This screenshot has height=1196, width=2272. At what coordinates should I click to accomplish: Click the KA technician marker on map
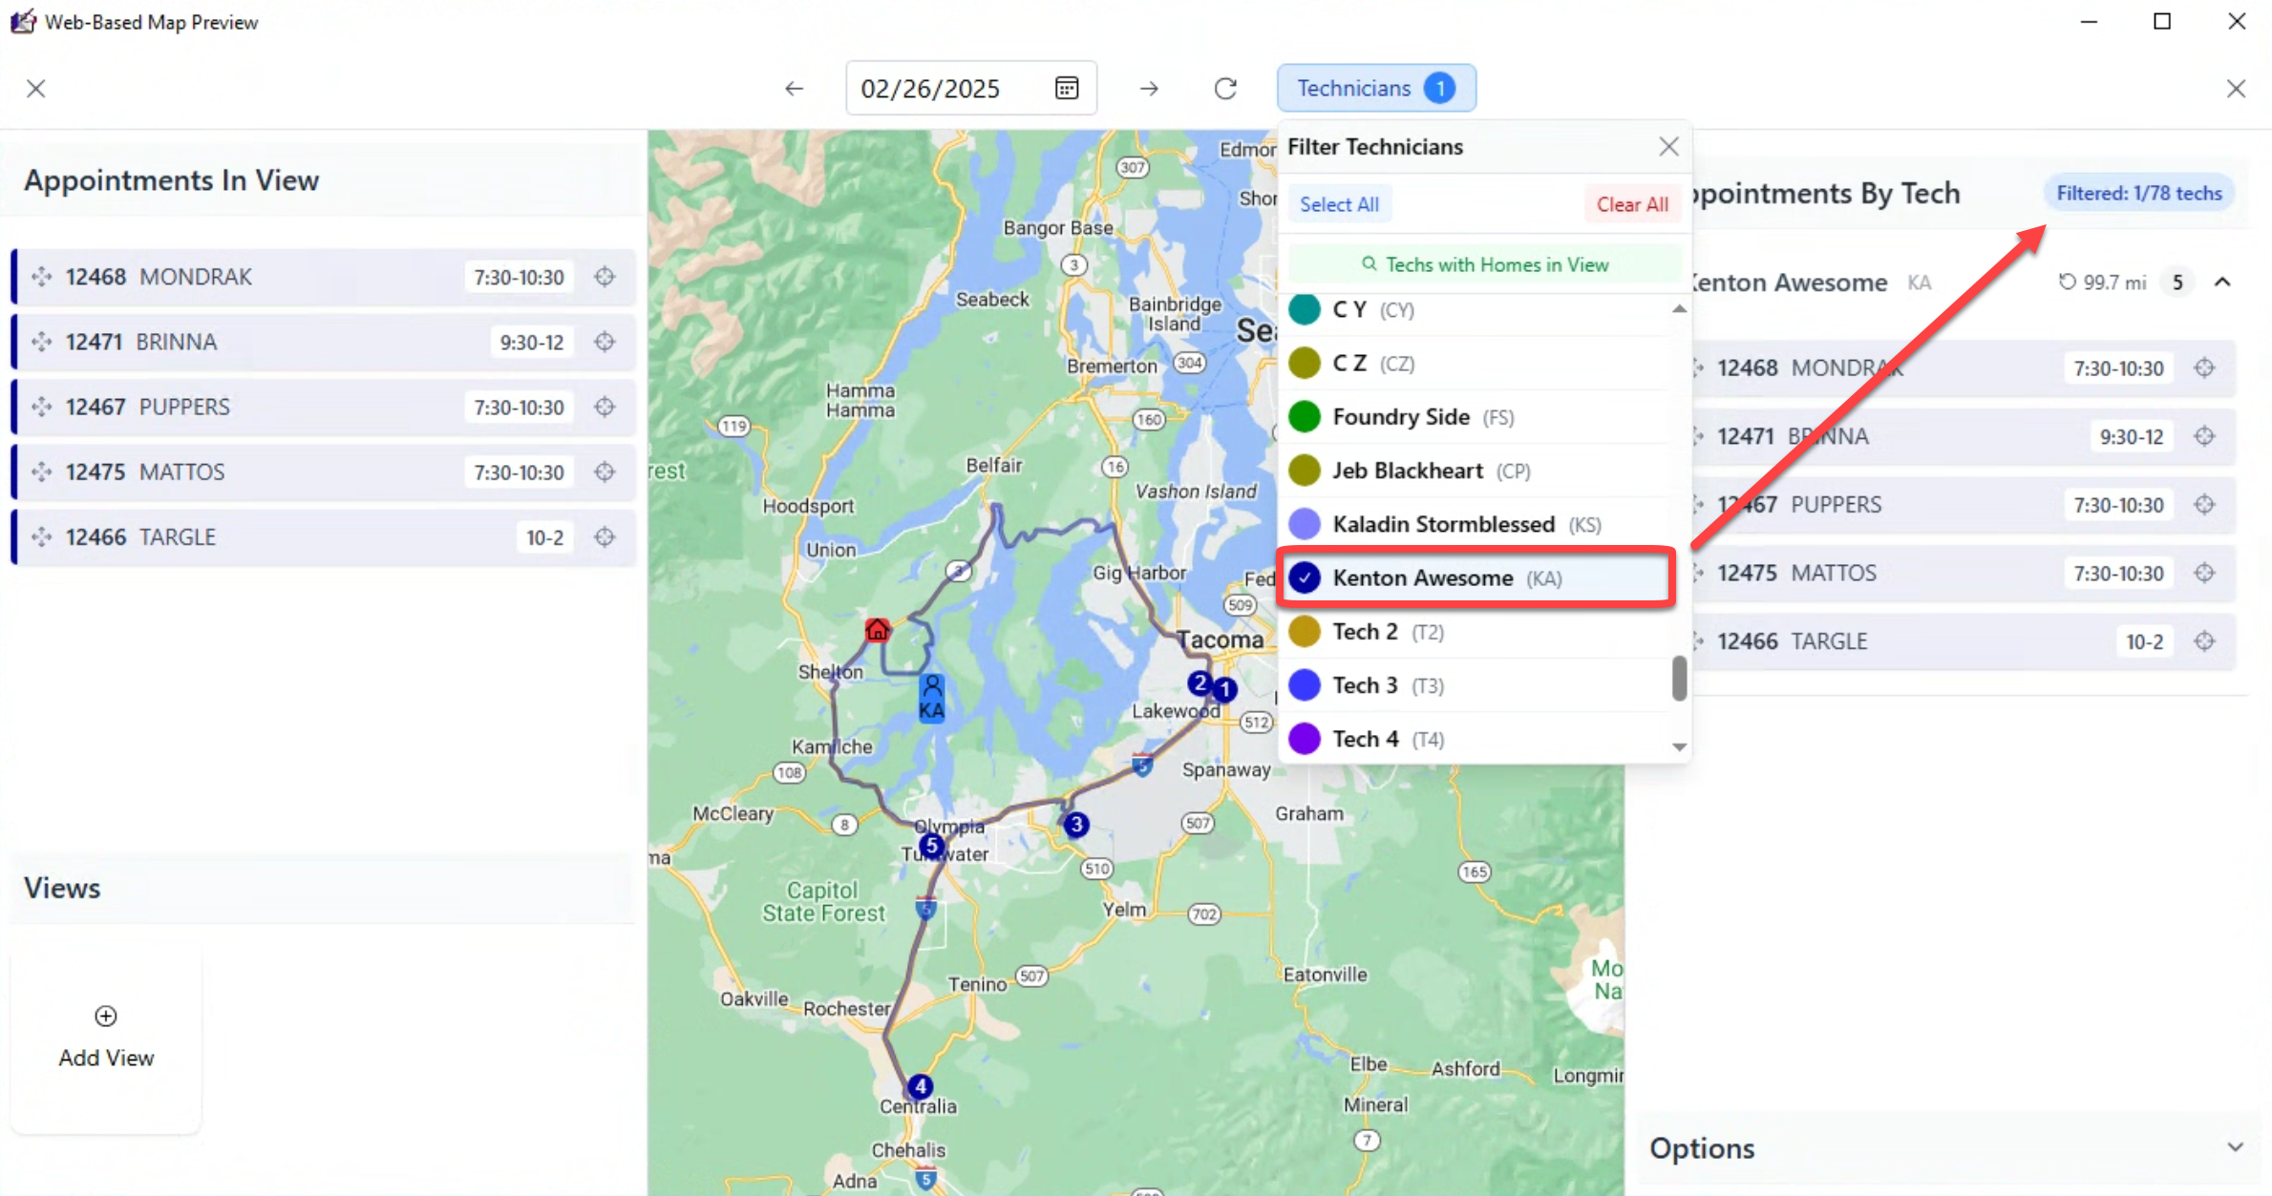(931, 698)
